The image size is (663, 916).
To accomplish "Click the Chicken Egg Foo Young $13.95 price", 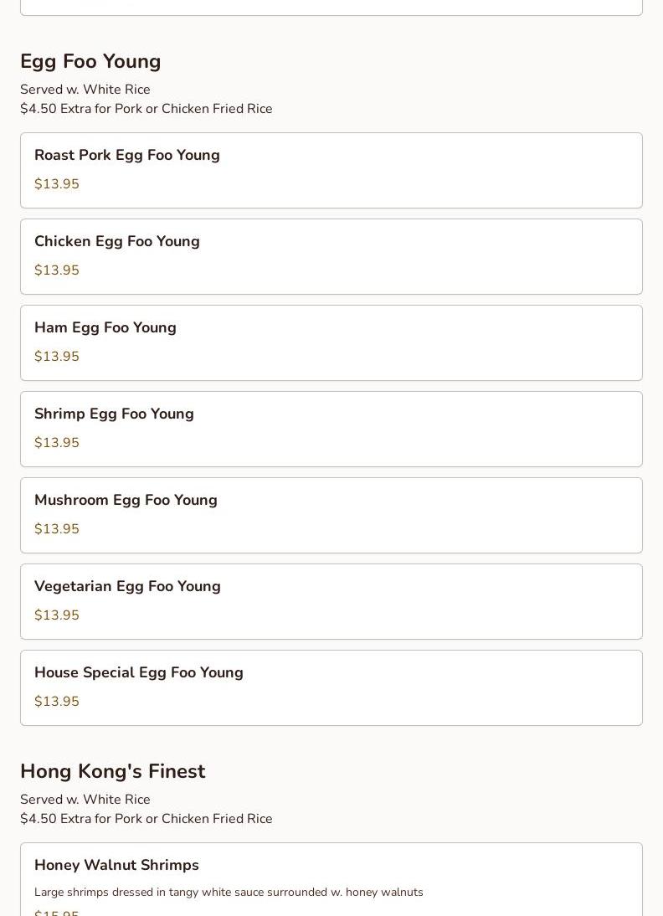I will coord(57,270).
